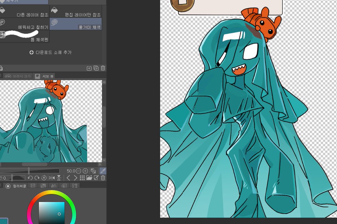This screenshot has width=337, height=224.
Task: Zoom in the Sub View image
Action: [85, 171]
